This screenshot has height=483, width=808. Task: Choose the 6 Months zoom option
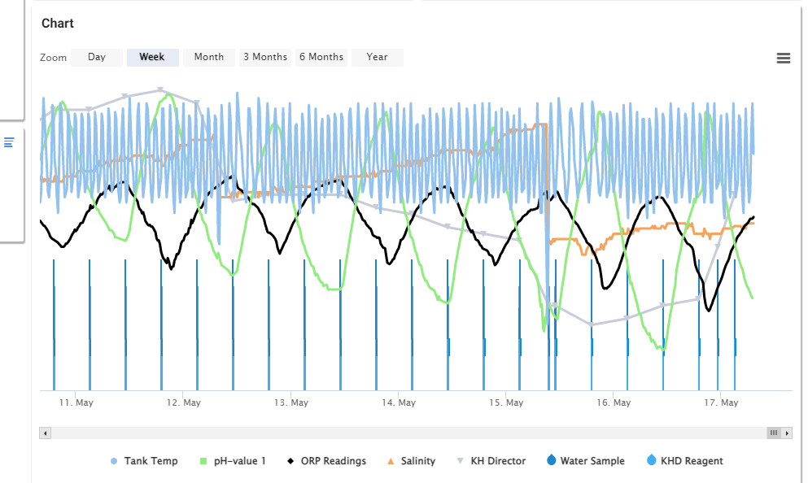click(321, 57)
